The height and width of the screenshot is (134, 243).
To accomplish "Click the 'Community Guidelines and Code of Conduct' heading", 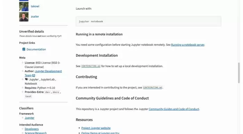I will (x=112, y=98).
